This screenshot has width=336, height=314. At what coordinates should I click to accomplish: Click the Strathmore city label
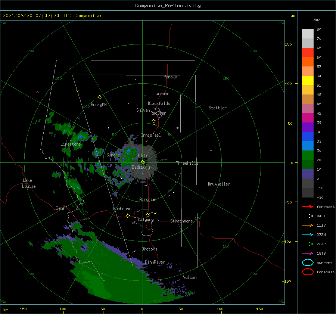click(x=181, y=221)
